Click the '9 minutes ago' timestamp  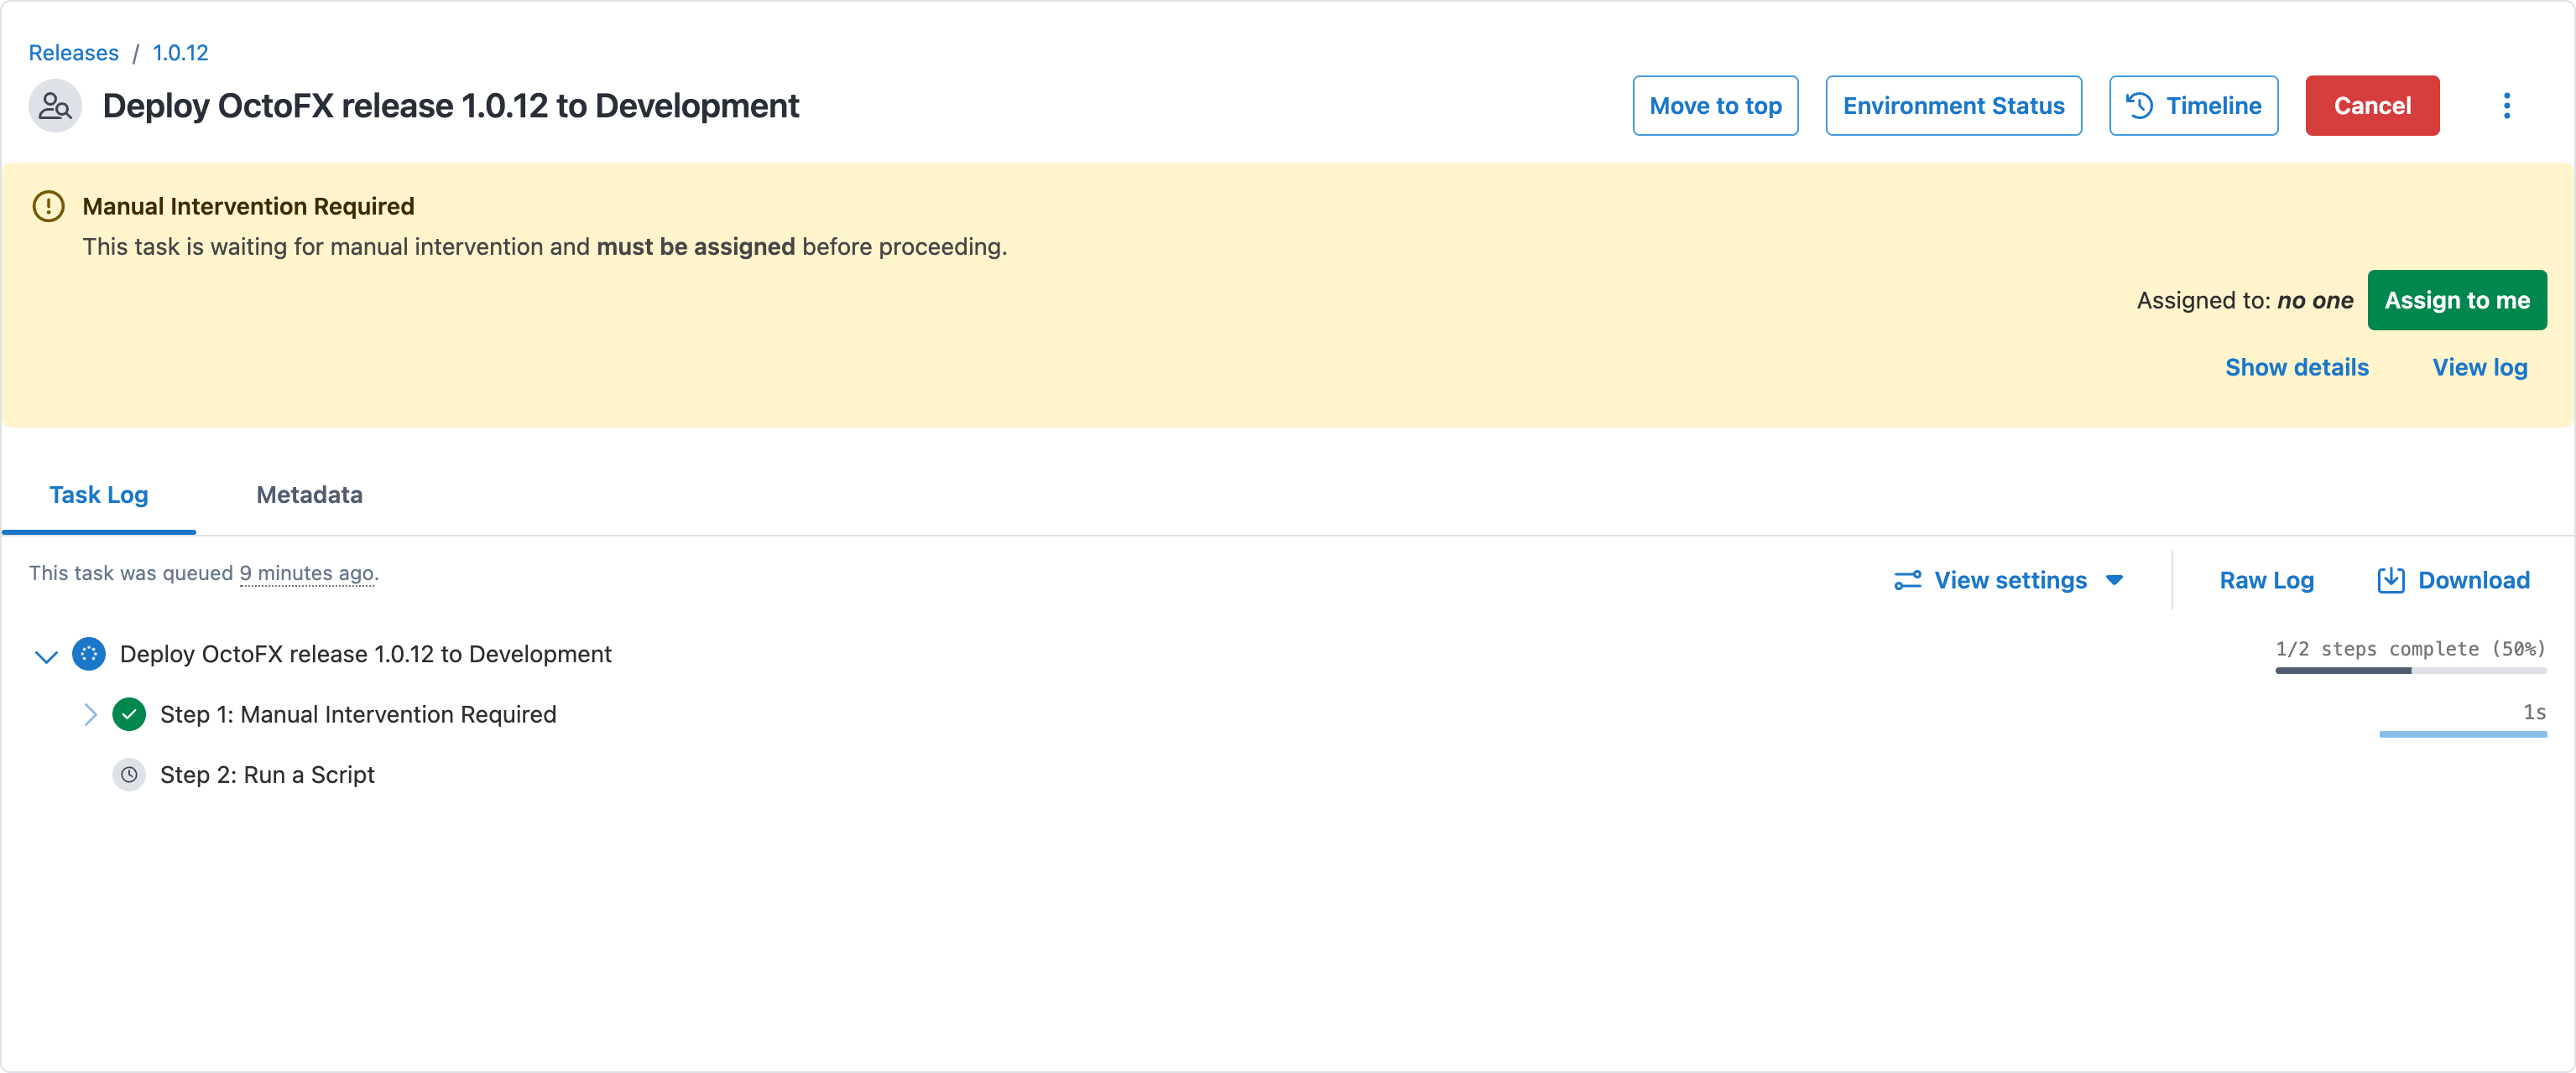pyautogui.click(x=307, y=573)
